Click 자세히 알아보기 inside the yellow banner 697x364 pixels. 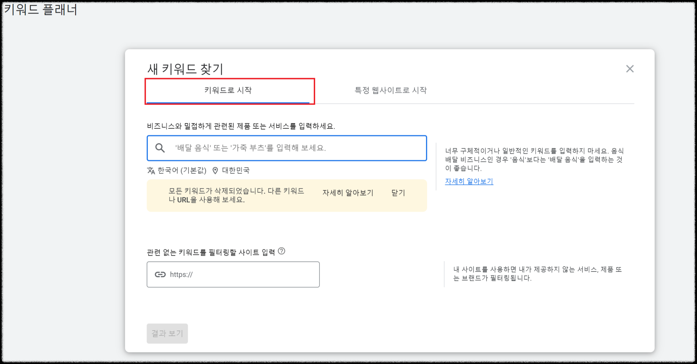point(348,193)
